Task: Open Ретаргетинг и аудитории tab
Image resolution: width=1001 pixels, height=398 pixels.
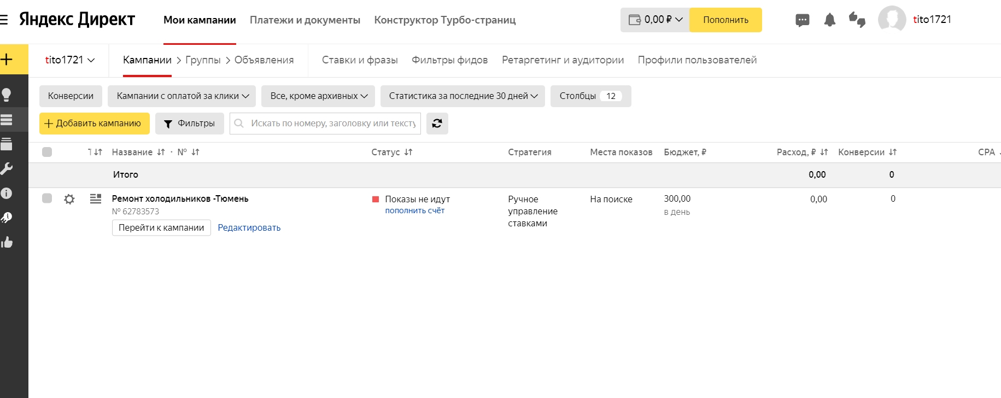Action: coord(563,60)
